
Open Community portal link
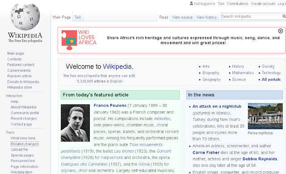[25, 113]
